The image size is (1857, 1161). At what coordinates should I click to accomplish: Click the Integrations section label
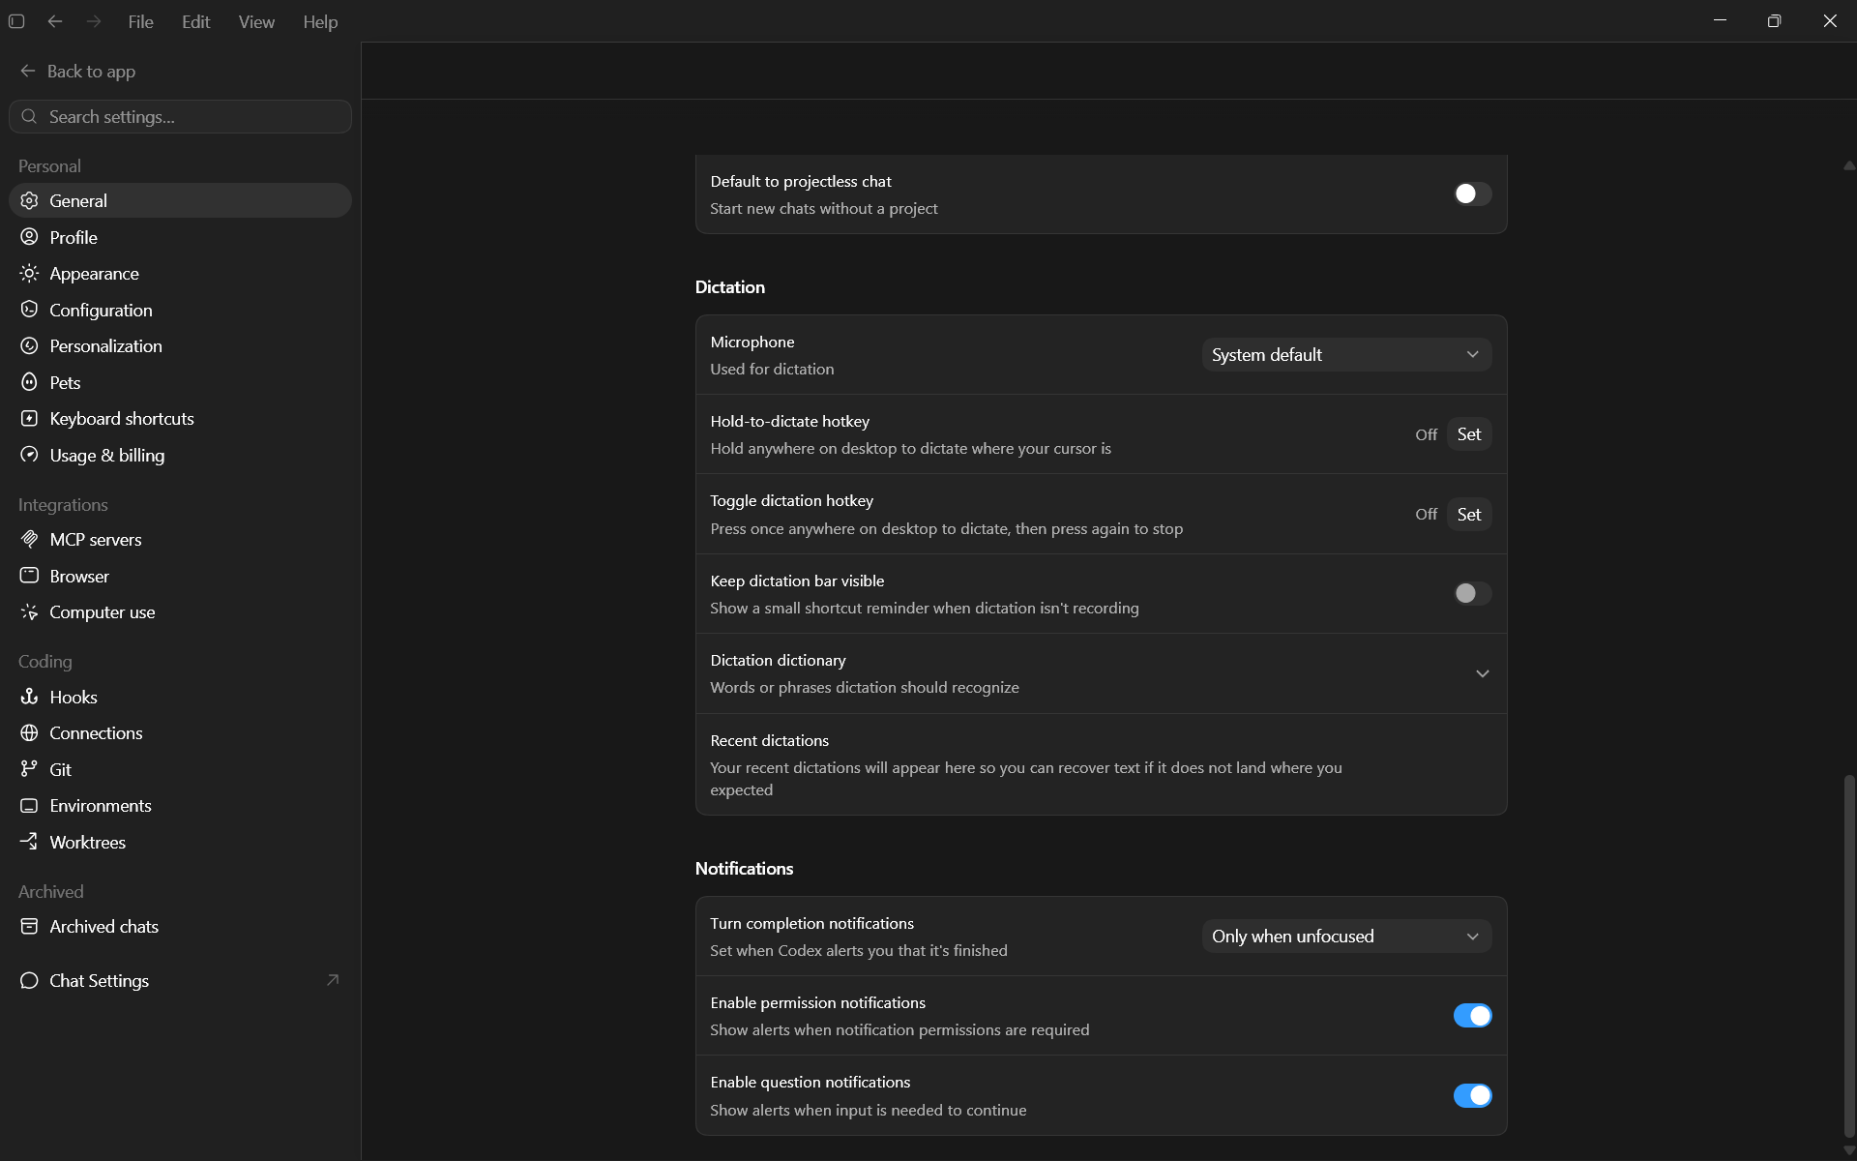[x=63, y=505]
